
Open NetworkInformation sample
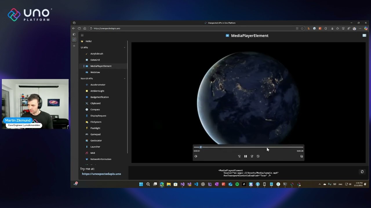[x=103, y=159]
